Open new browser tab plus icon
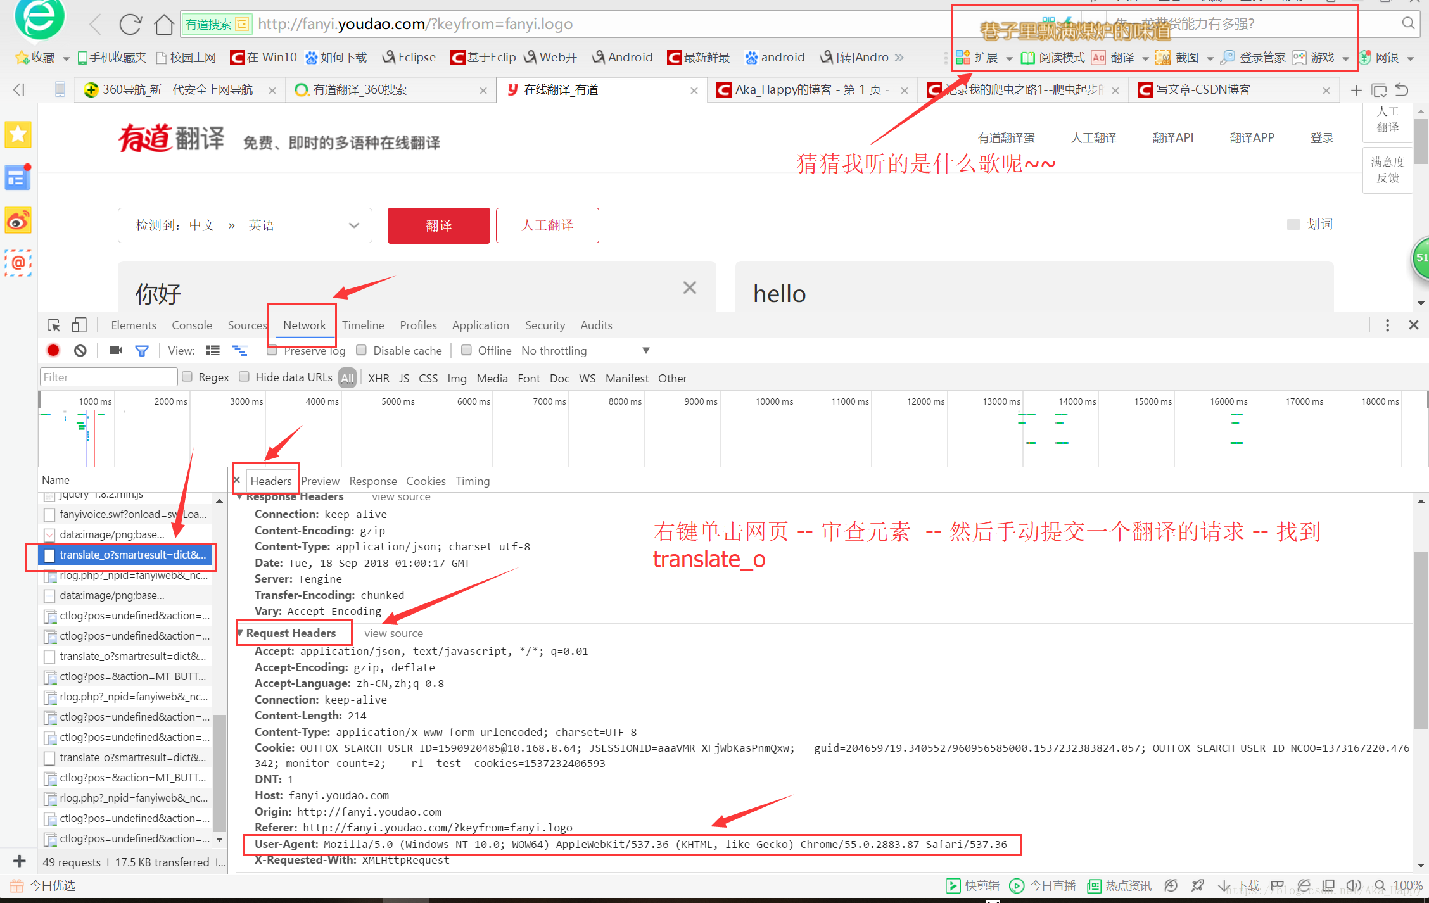Viewport: 1429px width, 903px height. pos(1356,90)
